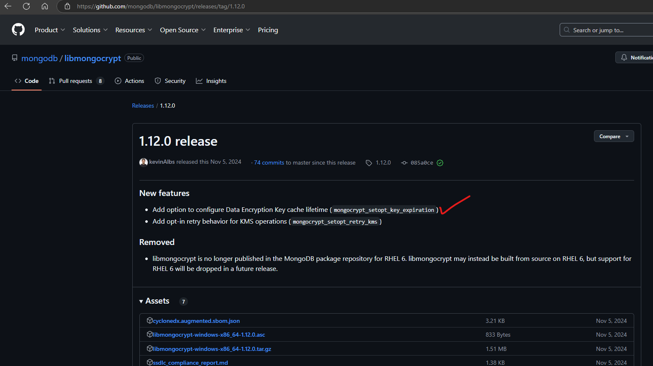Open the Compare dropdown button
The width and height of the screenshot is (653, 366).
tap(614, 137)
